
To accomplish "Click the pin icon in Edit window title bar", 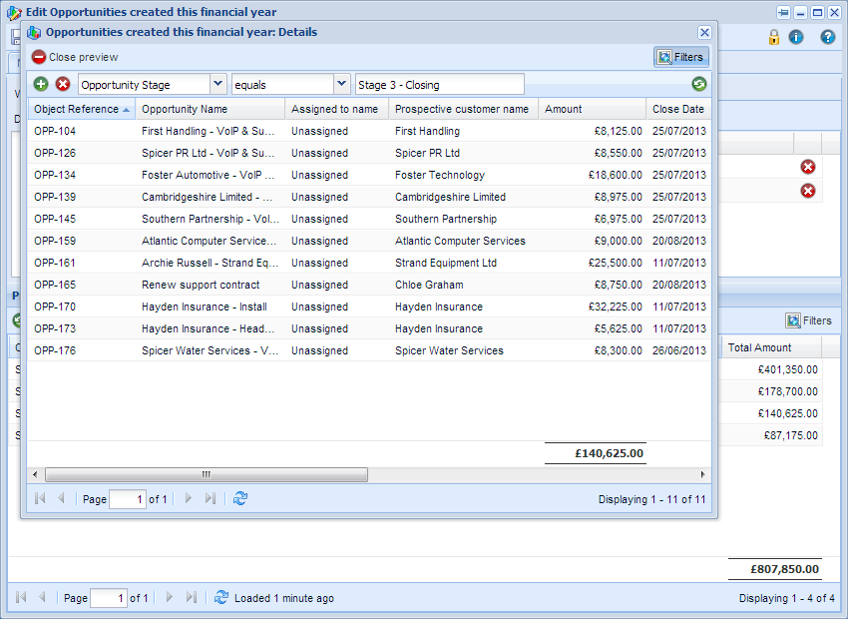I will click(x=783, y=12).
